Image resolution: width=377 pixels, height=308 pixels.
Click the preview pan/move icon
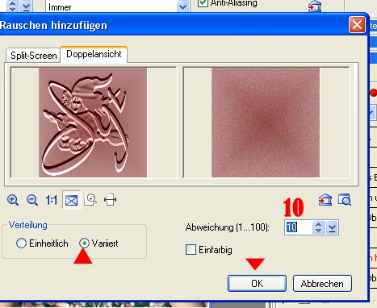(110, 200)
